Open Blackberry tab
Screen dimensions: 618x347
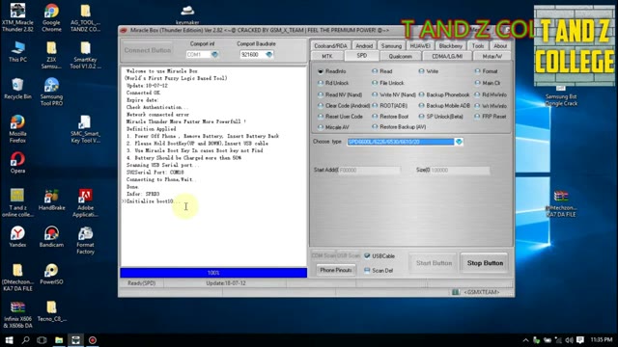coord(451,45)
